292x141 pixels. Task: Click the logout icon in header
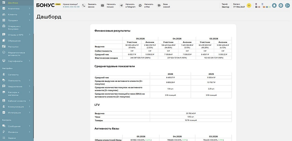(x=287, y=6)
